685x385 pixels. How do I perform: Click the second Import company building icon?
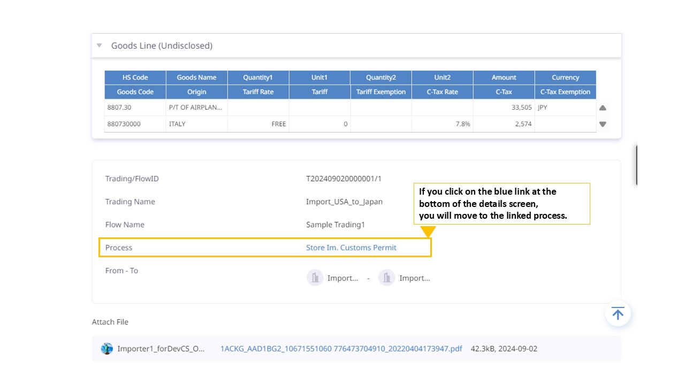click(x=387, y=278)
